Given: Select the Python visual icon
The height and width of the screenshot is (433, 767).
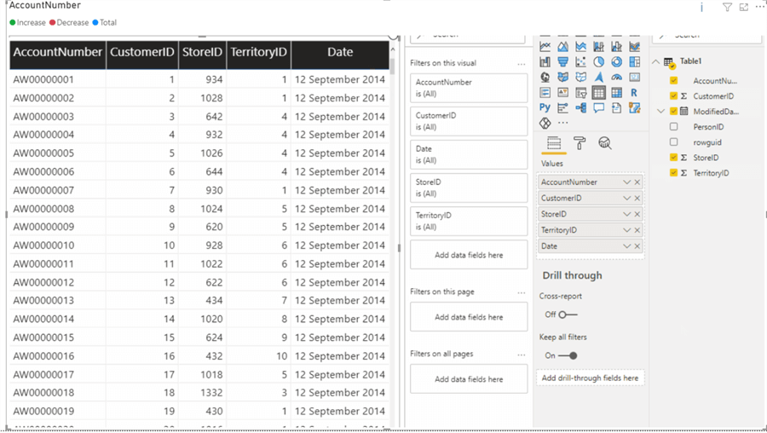Looking at the screenshot, I should (x=545, y=108).
